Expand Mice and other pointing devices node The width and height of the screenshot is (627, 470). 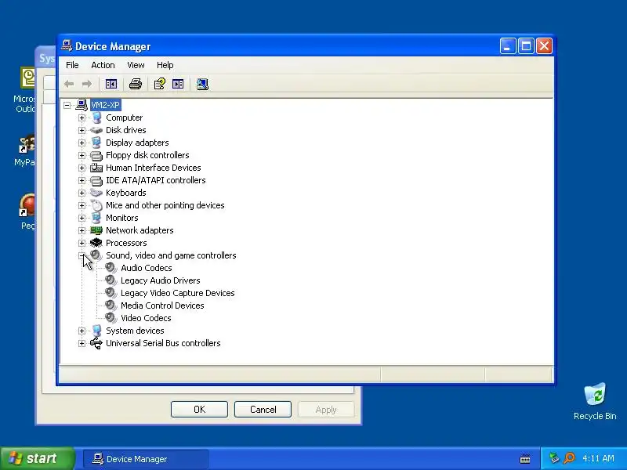82,205
